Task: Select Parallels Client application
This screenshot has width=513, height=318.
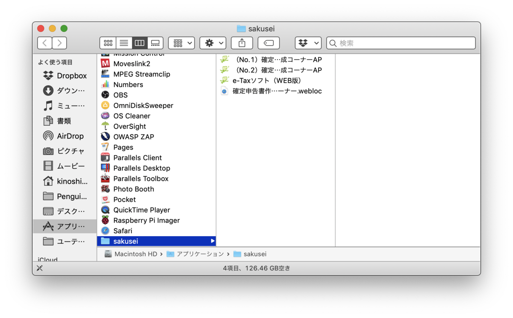Action: [156, 158]
